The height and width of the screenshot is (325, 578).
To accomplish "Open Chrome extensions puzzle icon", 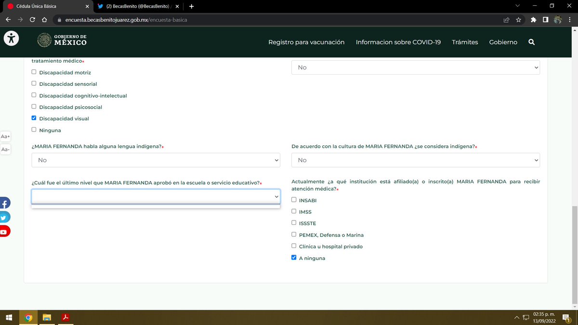I will click(x=533, y=20).
